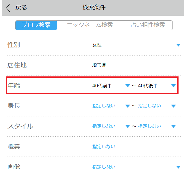Click the arrow for maximum 身長
184x177 pixels.
coord(173,106)
